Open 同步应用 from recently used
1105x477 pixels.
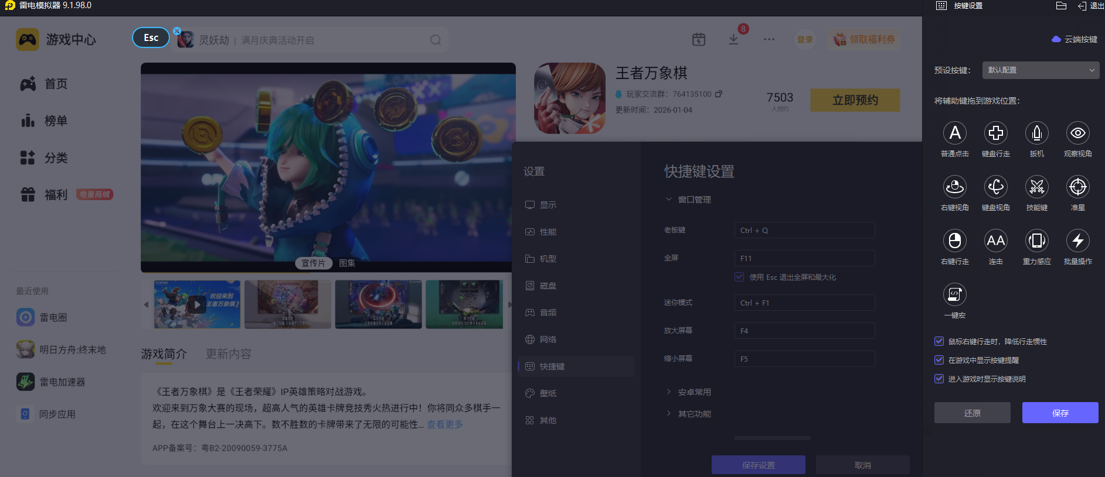pos(46,414)
